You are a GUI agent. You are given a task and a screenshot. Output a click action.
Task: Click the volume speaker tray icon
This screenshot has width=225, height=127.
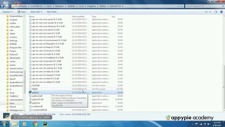208,124
